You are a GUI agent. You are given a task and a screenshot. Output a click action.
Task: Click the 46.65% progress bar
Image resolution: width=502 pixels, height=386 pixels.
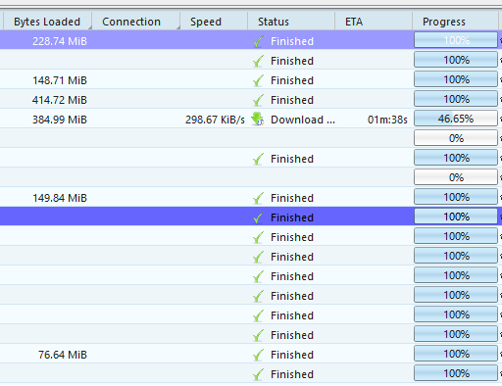(456, 119)
